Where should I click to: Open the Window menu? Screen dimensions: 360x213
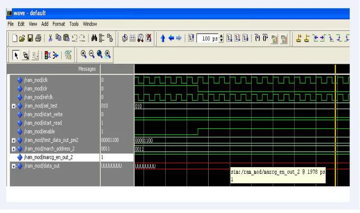pyautogui.click(x=90, y=24)
